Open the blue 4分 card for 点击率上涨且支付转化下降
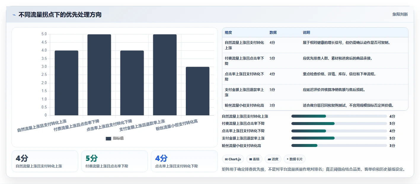Viewport: 420px width, 184px height. pos(184,161)
